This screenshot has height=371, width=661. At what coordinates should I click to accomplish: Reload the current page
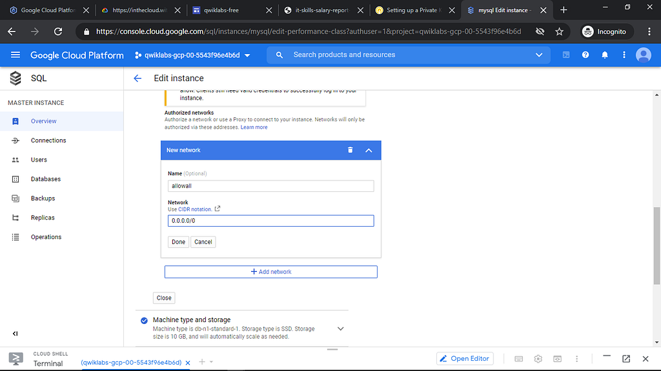pos(57,32)
